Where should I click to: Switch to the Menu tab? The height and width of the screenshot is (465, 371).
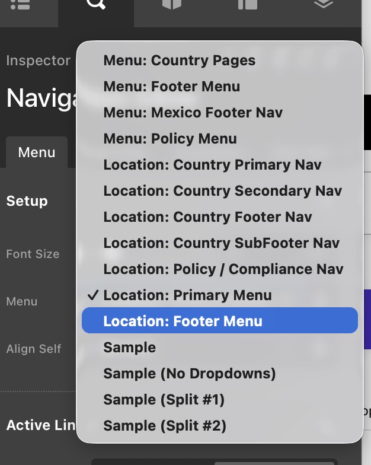(x=37, y=152)
